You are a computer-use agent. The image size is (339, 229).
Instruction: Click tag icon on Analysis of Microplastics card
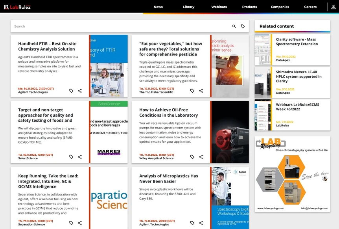coord(192,223)
